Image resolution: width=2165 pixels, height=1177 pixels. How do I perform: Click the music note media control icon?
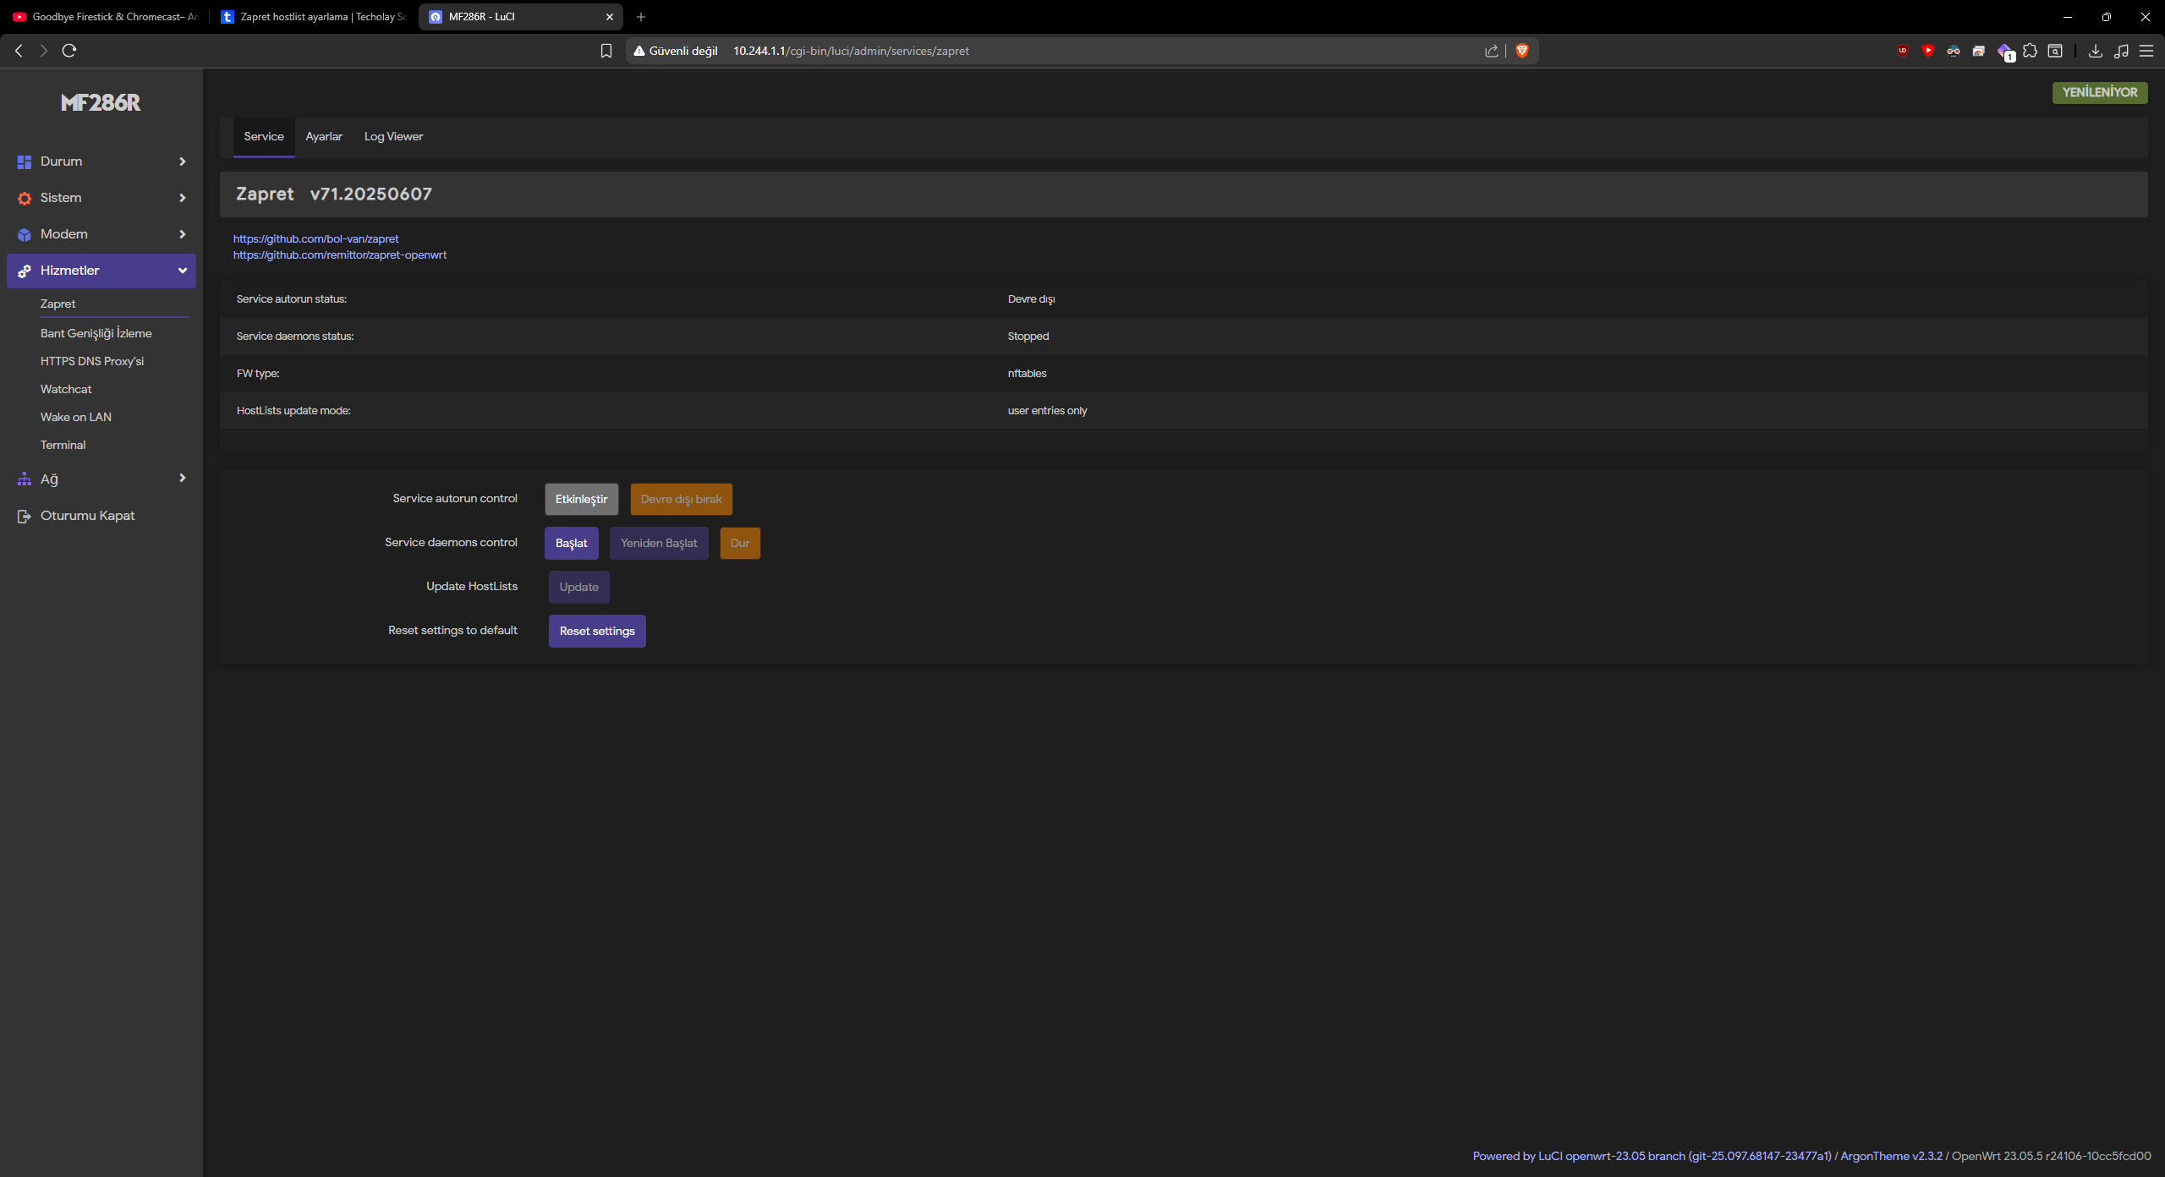tap(2120, 51)
